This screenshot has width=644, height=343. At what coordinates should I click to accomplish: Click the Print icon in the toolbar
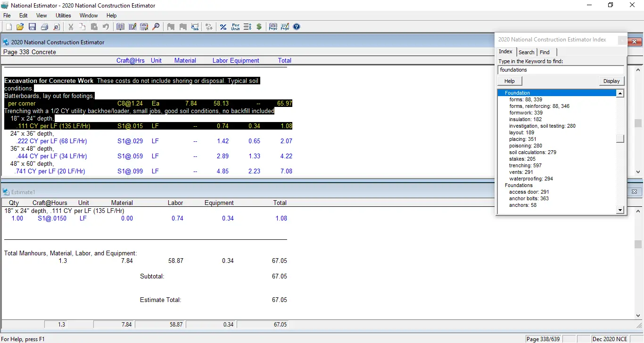44,27
